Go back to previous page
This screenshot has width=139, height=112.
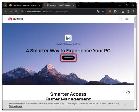click(x=6, y=11)
